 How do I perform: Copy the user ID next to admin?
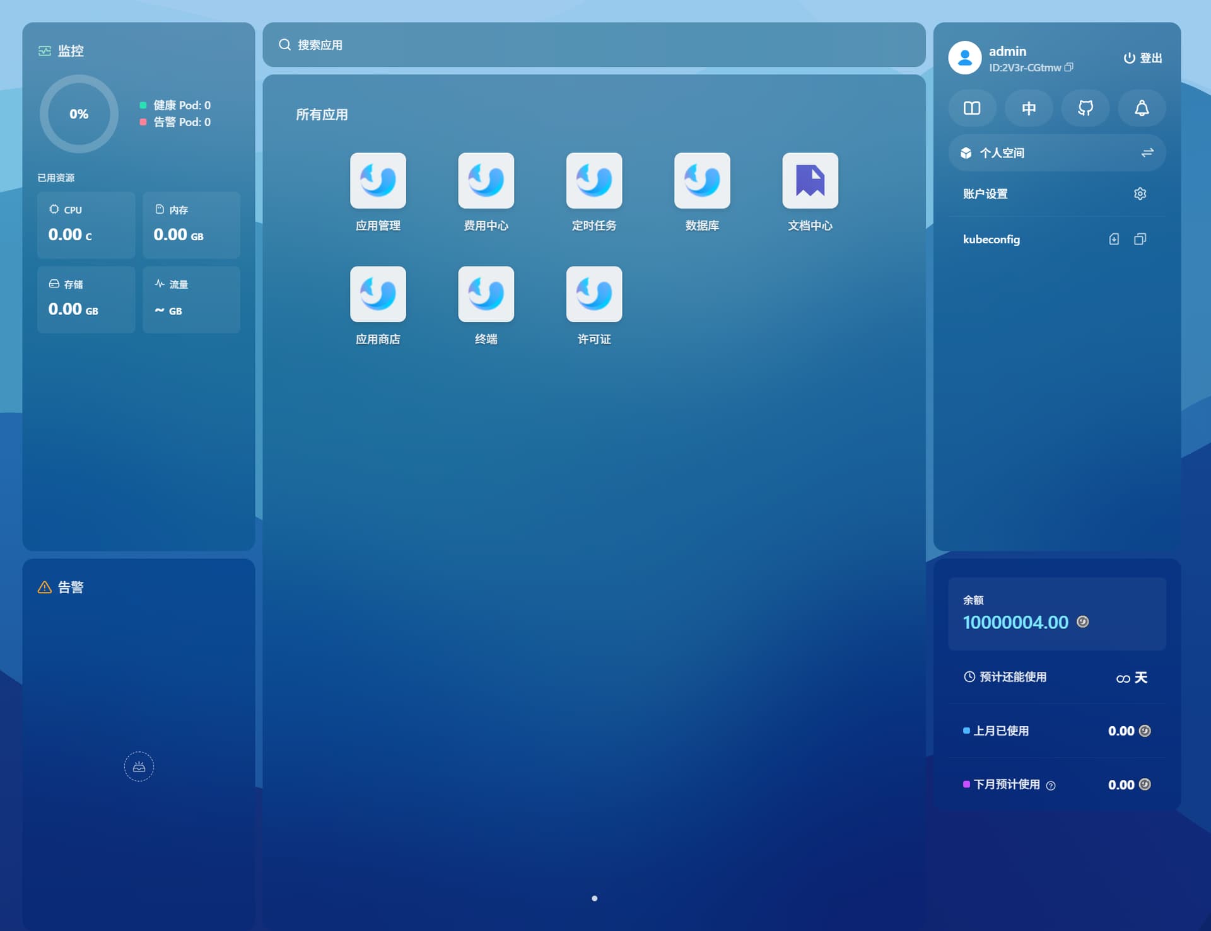coord(1068,67)
